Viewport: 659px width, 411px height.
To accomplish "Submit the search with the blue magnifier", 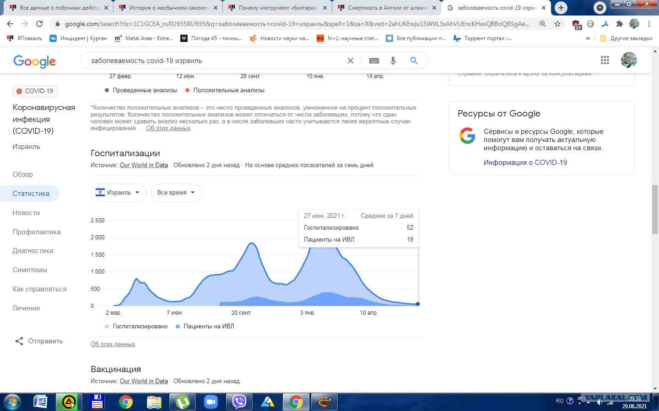I will (x=414, y=60).
